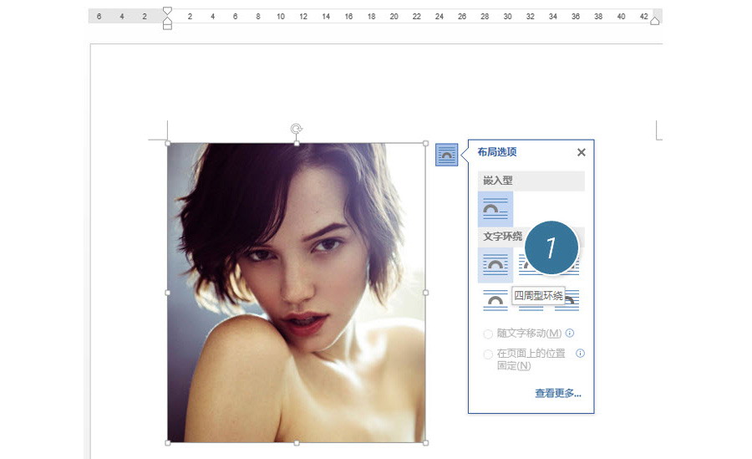752x459 pixels.
Task: Select the 在页面上的位置固定(N) radio option
Action: coord(488,354)
